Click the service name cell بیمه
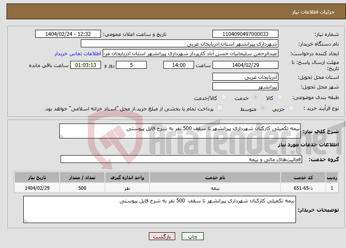The width and height of the screenshot is (346, 248). 215,188
